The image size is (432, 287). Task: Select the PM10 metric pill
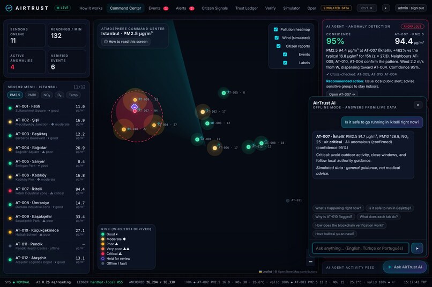point(32,95)
